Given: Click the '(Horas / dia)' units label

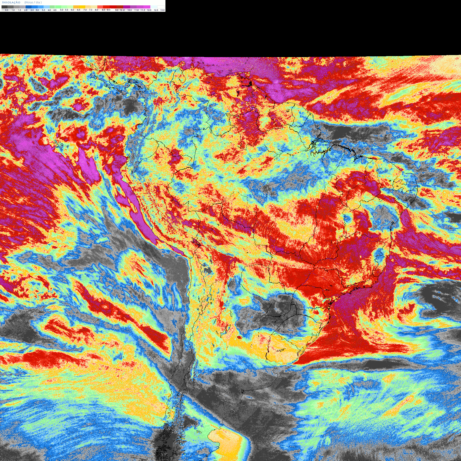Looking at the screenshot, I should tap(33, 2).
